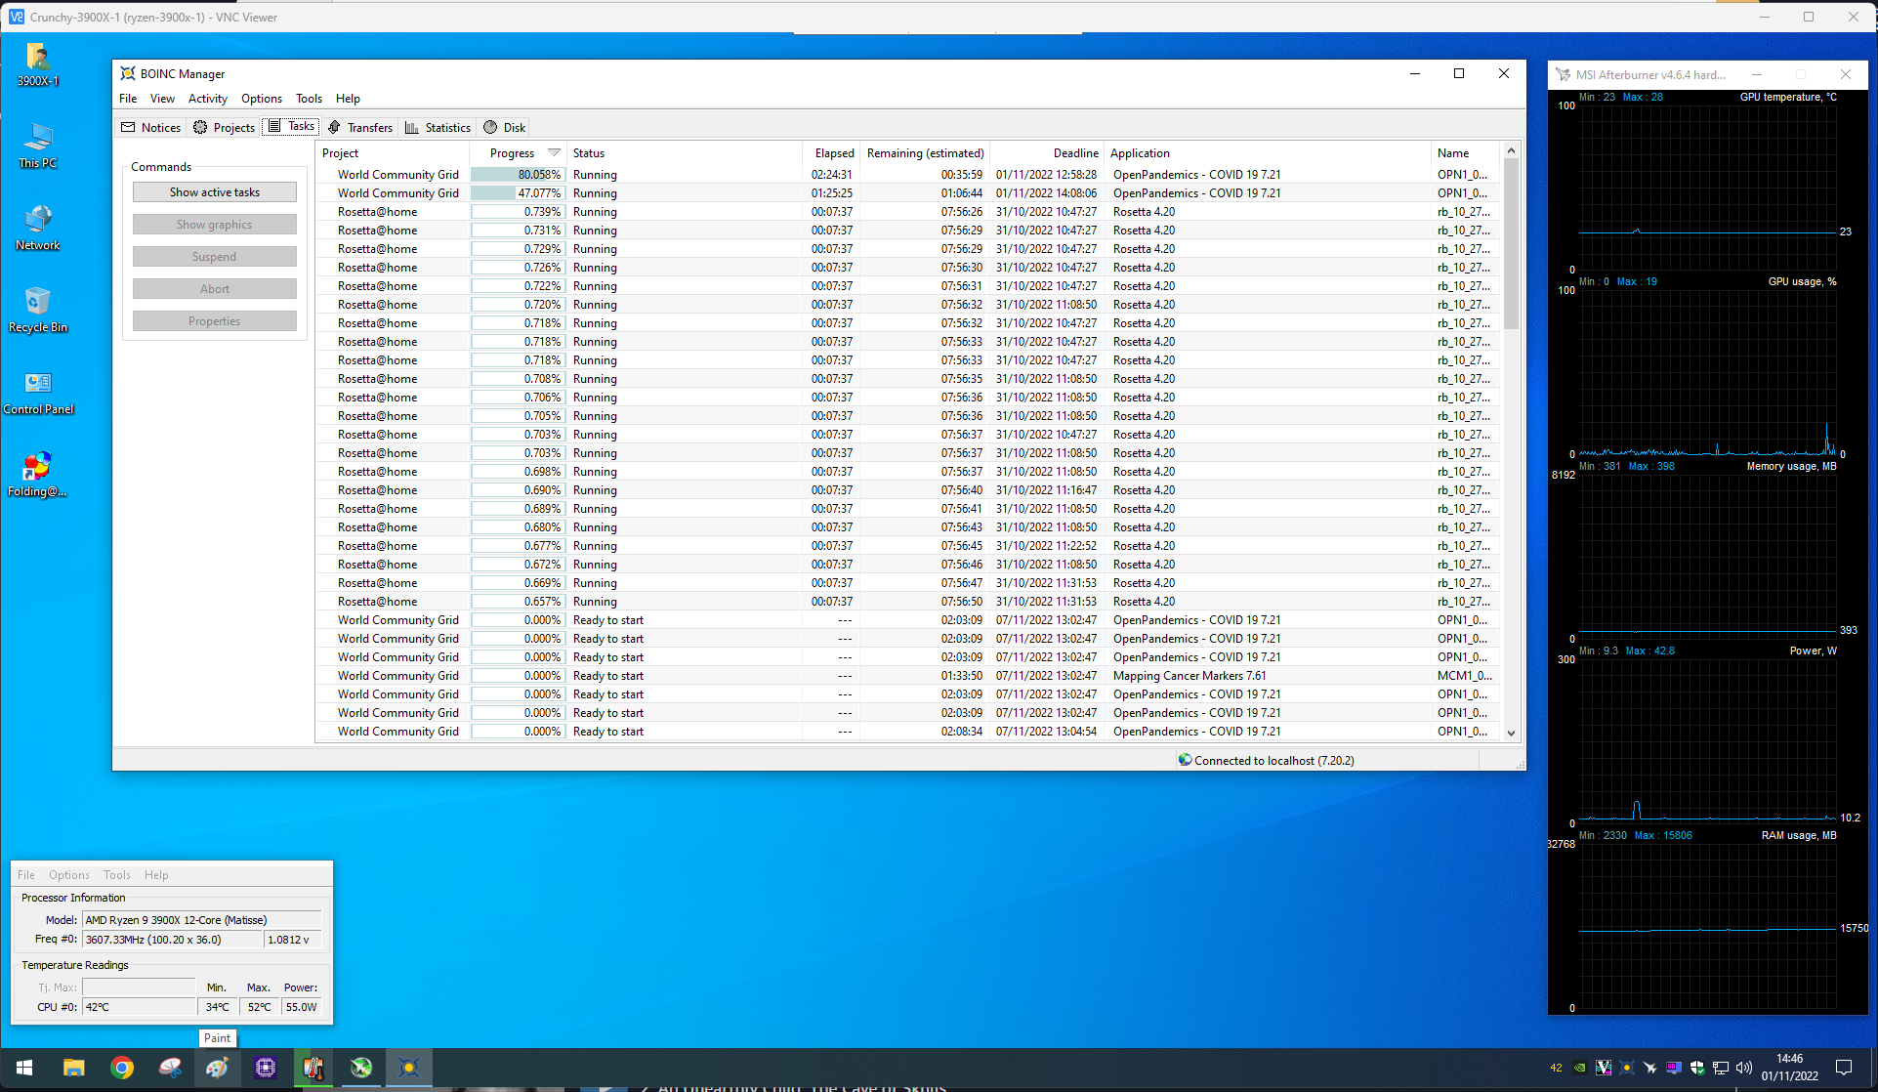The image size is (1878, 1092).
Task: Select the This PC desktop icon
Action: pyautogui.click(x=38, y=147)
